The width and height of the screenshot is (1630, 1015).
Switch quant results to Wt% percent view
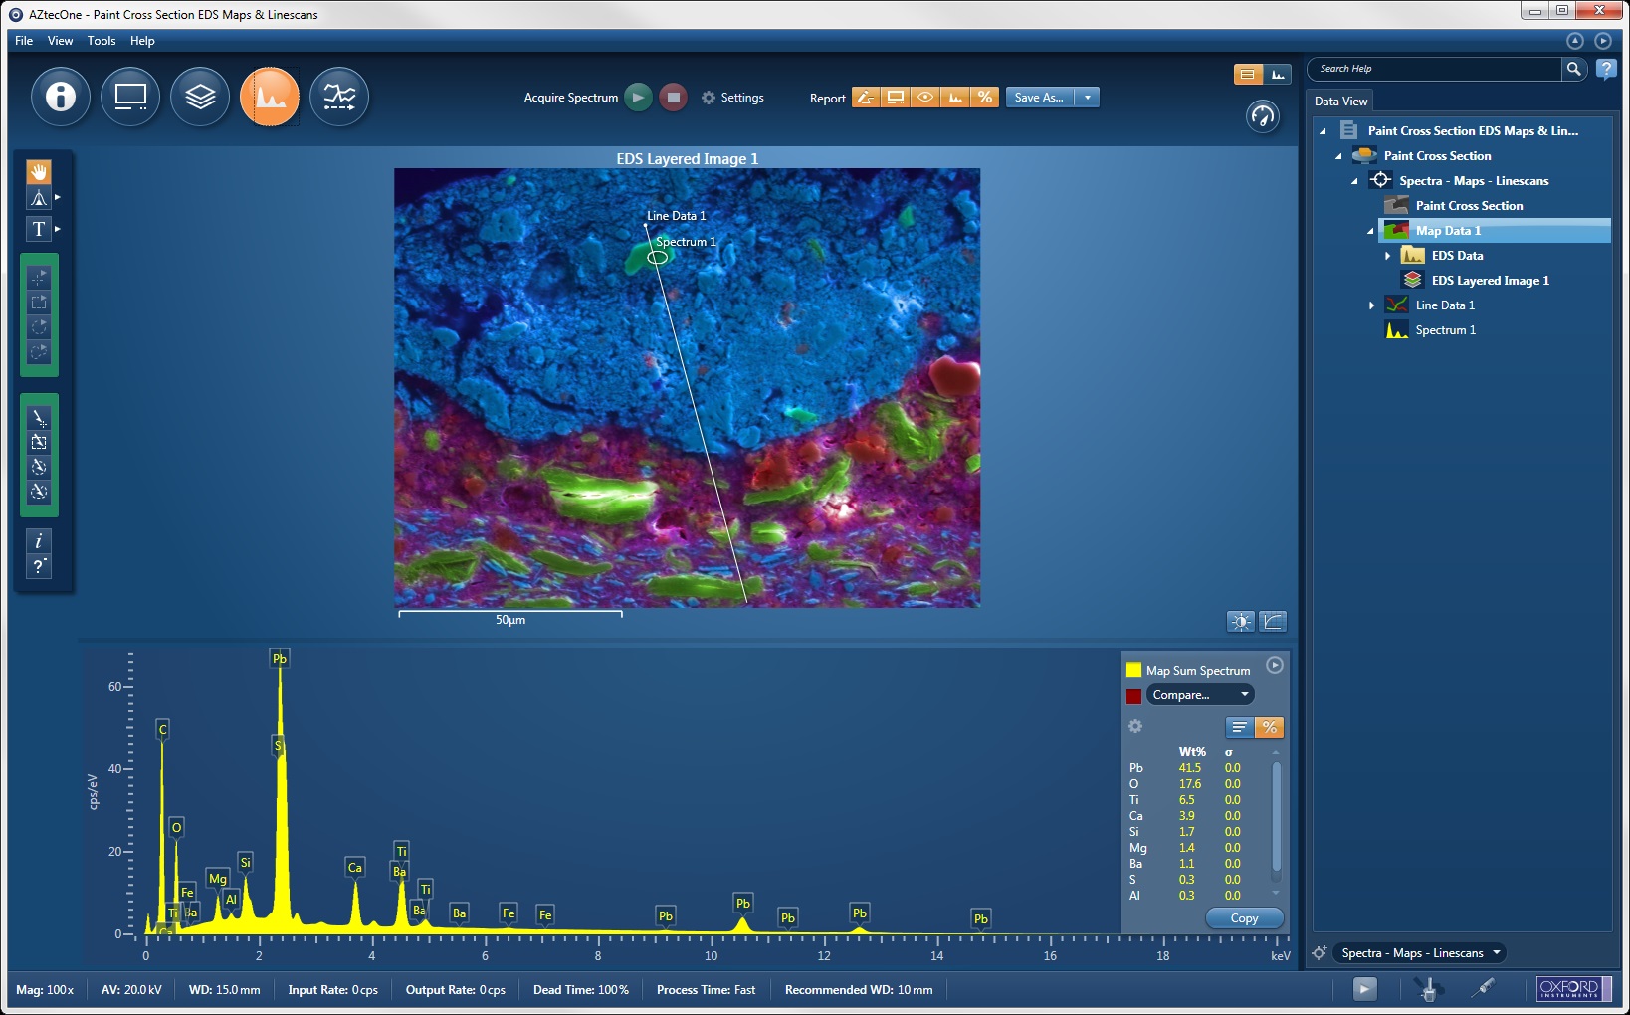[1270, 727]
